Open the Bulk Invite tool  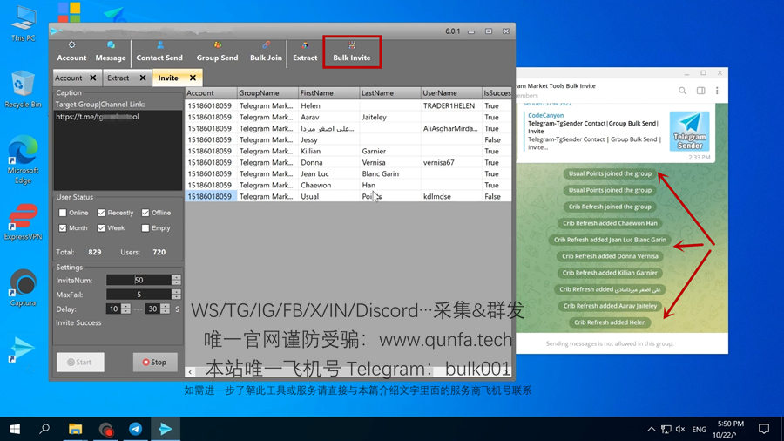click(x=352, y=52)
